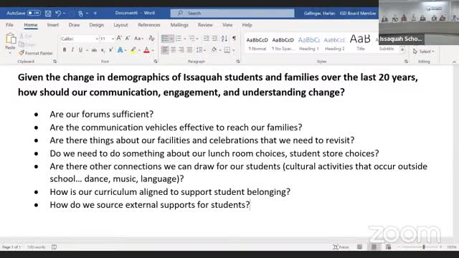Open the Undo history dropdown arrow

click(64, 13)
